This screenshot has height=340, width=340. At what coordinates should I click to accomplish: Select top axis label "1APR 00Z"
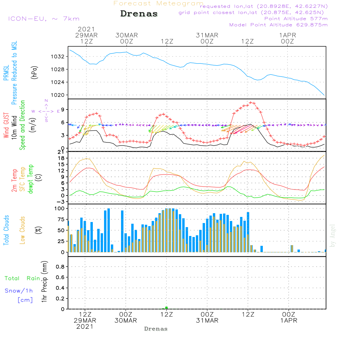tap(288, 38)
